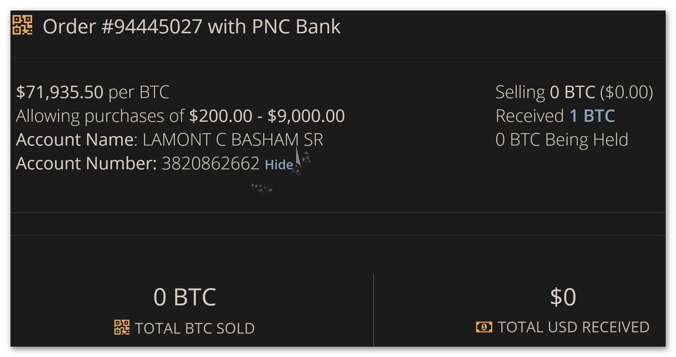Image resolution: width=676 pixels, height=357 pixels.
Task: Click the vertical divider between totals
Action: (374, 309)
